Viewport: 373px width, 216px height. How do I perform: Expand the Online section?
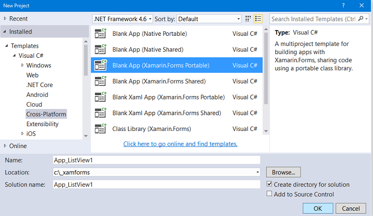(x=5, y=146)
